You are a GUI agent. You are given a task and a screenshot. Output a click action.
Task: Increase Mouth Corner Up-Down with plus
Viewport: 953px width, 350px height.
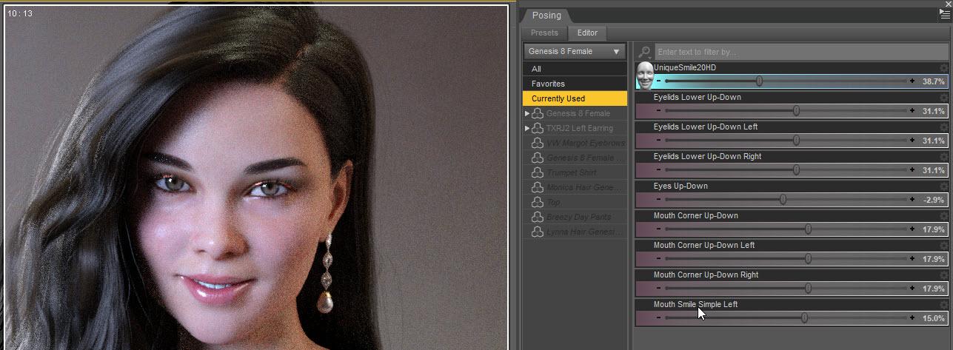(912, 229)
